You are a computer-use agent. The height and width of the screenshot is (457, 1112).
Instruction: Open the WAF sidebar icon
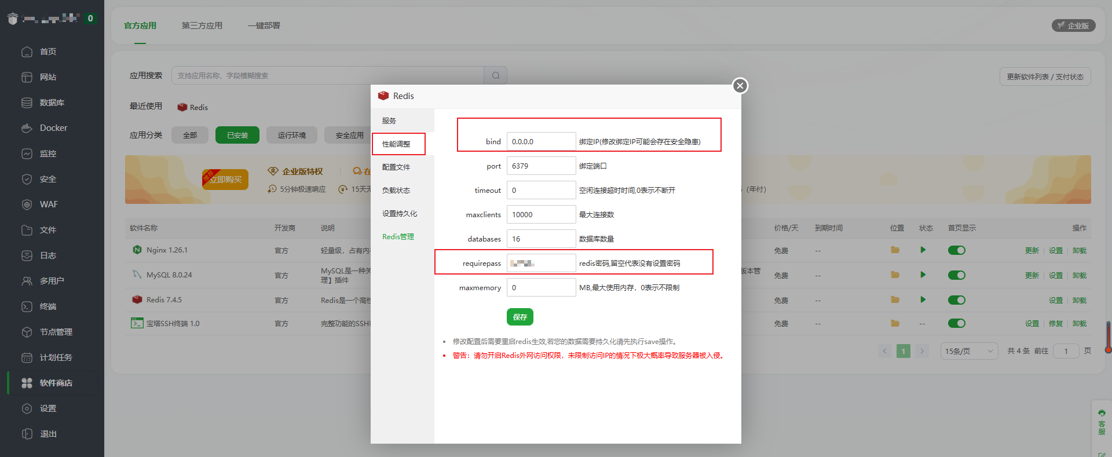click(x=27, y=204)
